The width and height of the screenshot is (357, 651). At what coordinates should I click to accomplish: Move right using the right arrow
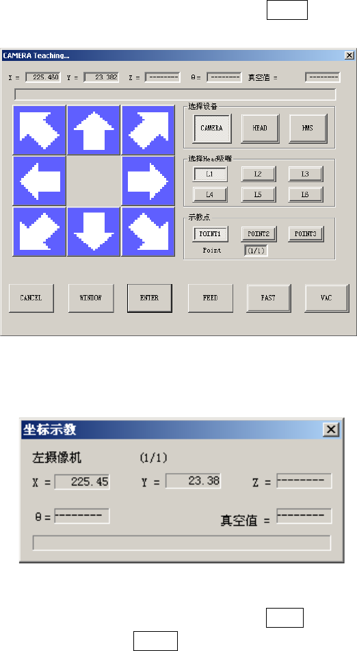pyautogui.click(x=148, y=181)
